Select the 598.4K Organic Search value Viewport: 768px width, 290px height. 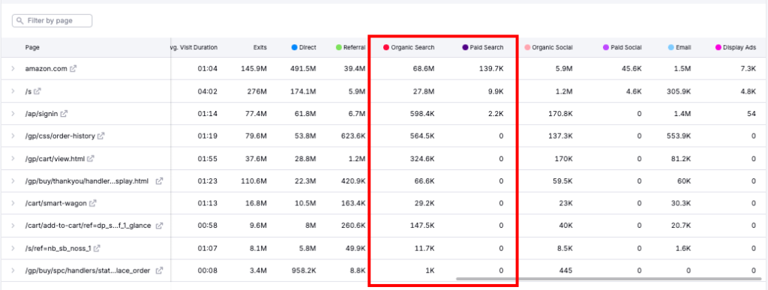click(x=422, y=113)
